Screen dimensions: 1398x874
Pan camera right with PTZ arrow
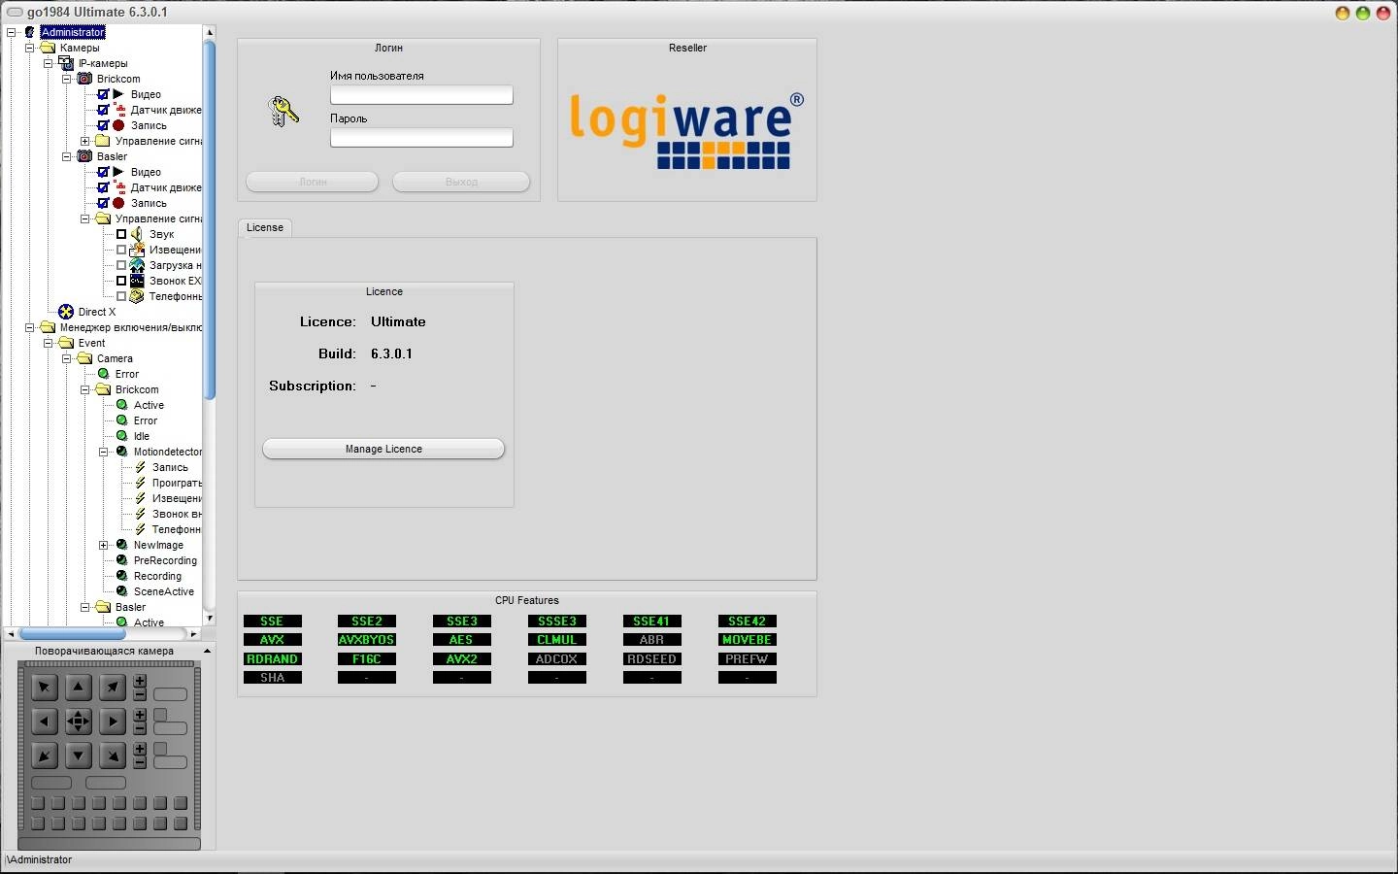pyautogui.click(x=113, y=722)
